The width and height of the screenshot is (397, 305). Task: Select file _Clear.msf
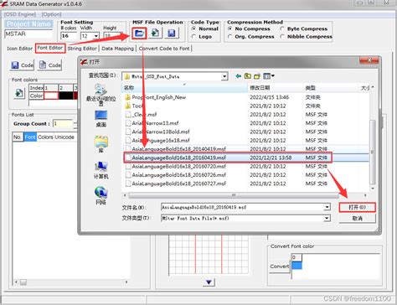coord(141,115)
